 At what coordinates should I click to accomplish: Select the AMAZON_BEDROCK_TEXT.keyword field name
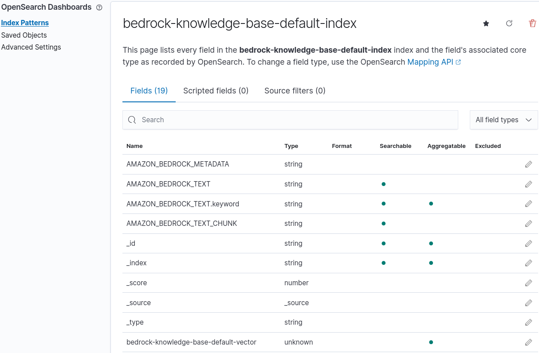[x=183, y=204]
